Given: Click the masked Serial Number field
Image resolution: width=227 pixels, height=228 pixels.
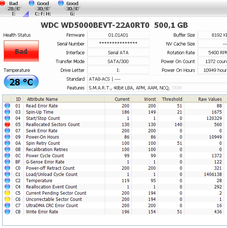Looking at the screenshot, I should 118,44.
